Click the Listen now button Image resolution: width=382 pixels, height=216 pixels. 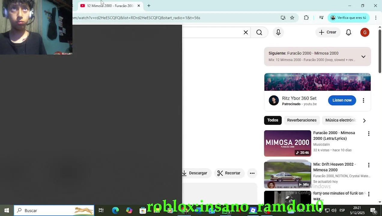pos(342,100)
